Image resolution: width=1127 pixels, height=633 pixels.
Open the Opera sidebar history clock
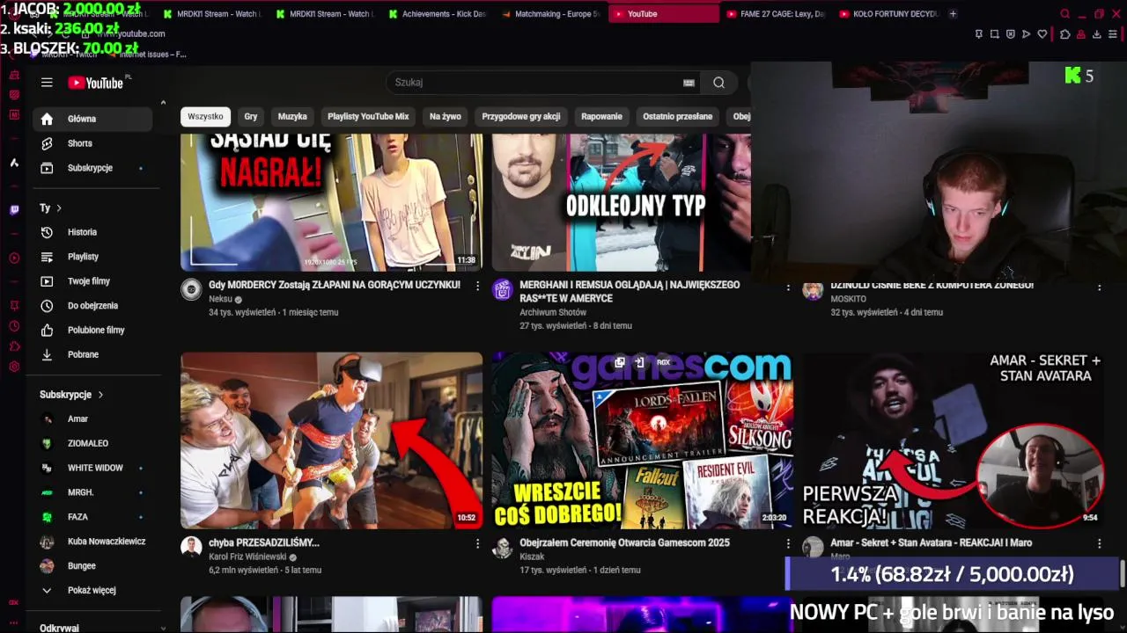(x=14, y=326)
